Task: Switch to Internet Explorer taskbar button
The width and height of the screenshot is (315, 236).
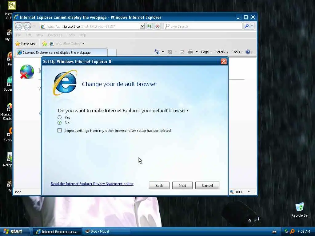Action: (x=57, y=232)
